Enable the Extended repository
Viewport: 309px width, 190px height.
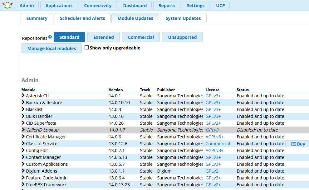click(x=103, y=37)
